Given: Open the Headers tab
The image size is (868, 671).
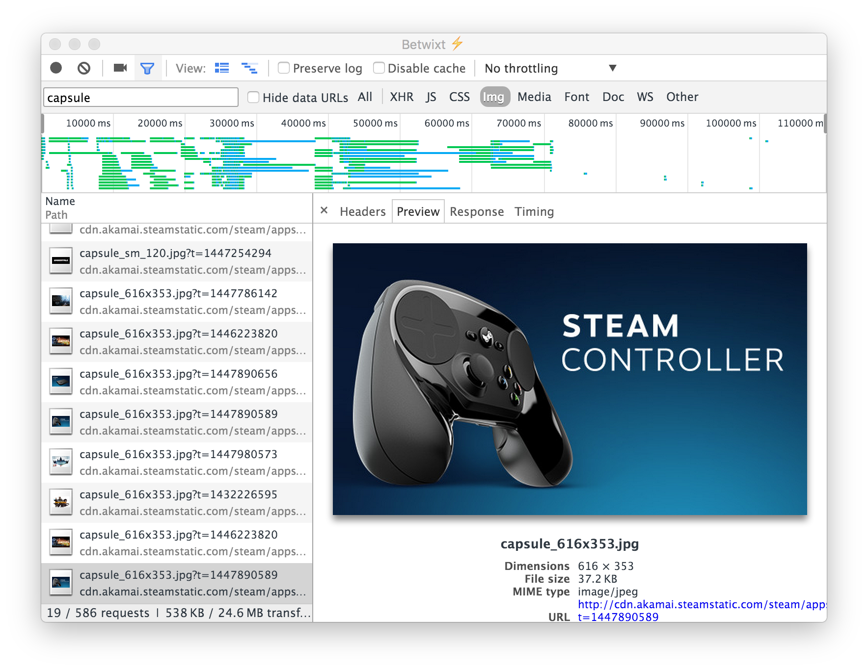Looking at the screenshot, I should pos(362,211).
